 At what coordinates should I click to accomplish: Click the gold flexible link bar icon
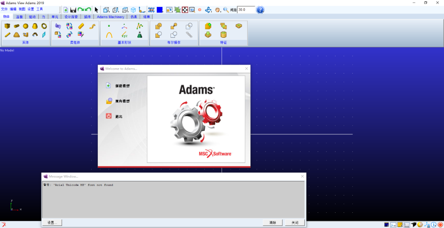click(81, 26)
